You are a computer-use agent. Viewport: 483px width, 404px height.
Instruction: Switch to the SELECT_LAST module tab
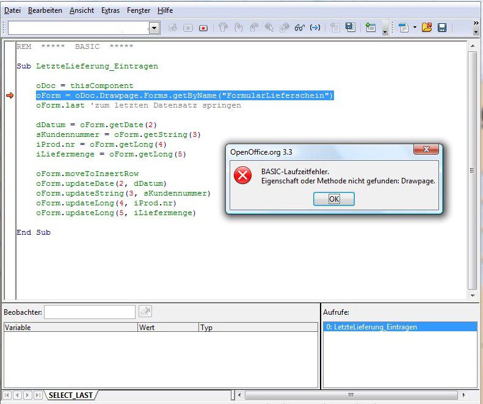click(71, 395)
